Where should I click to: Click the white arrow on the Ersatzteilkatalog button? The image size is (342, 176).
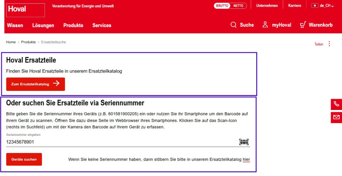pyautogui.click(x=56, y=83)
